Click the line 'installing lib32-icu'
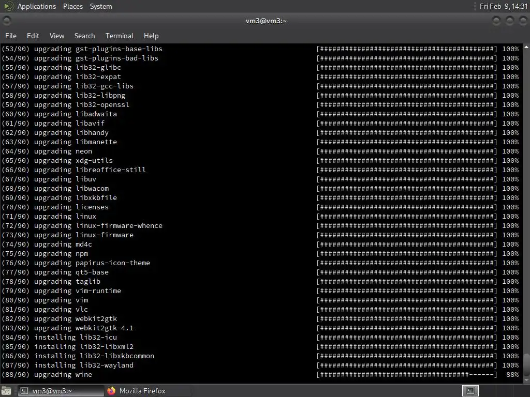The height and width of the screenshot is (397, 530). (x=76, y=337)
